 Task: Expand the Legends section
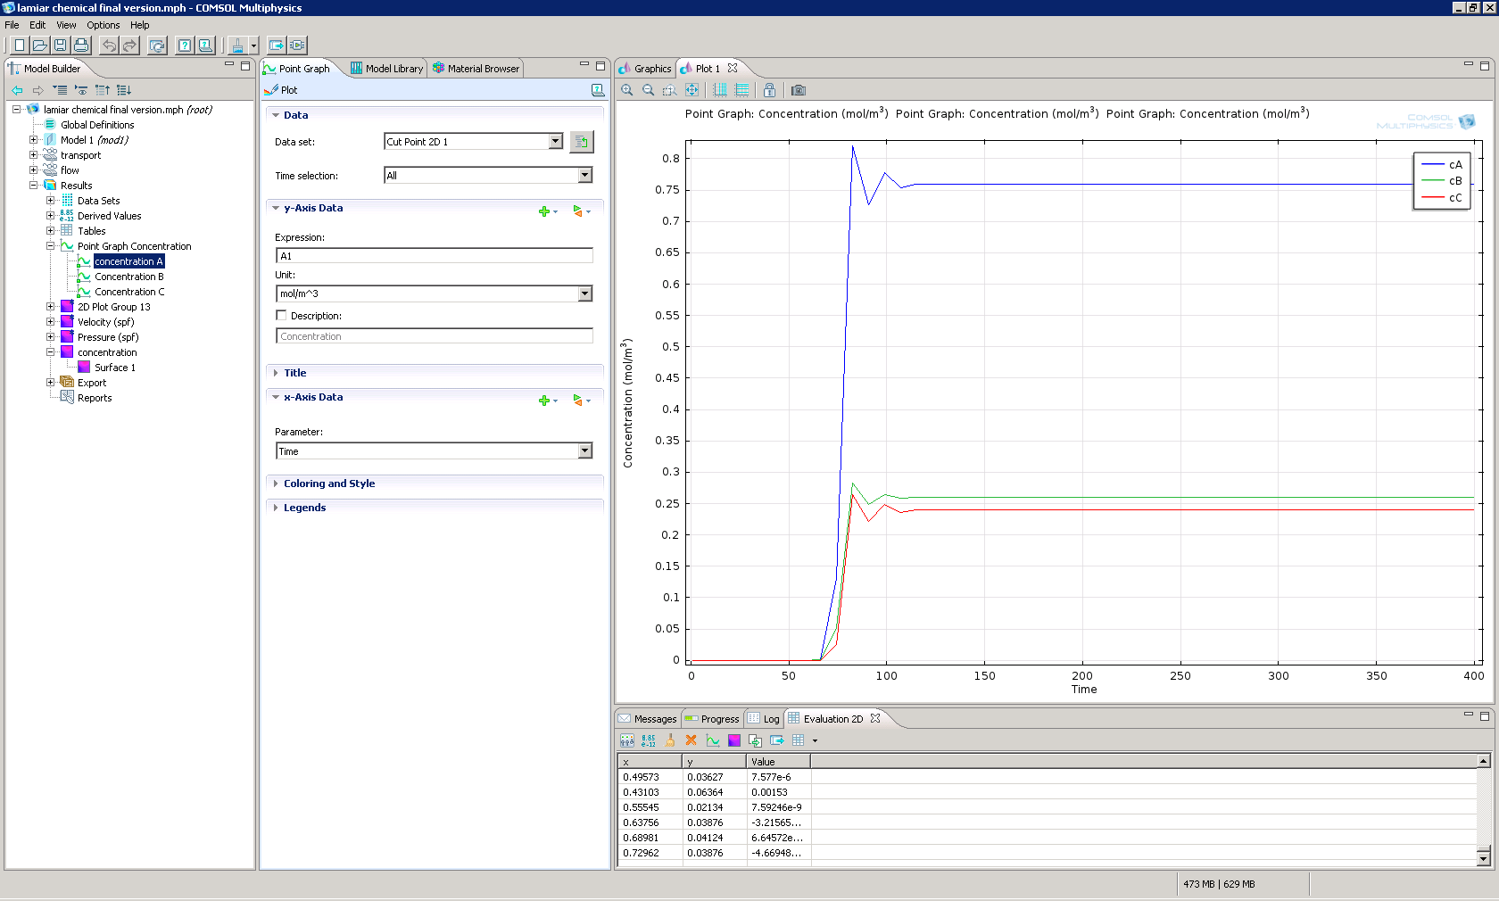click(304, 508)
